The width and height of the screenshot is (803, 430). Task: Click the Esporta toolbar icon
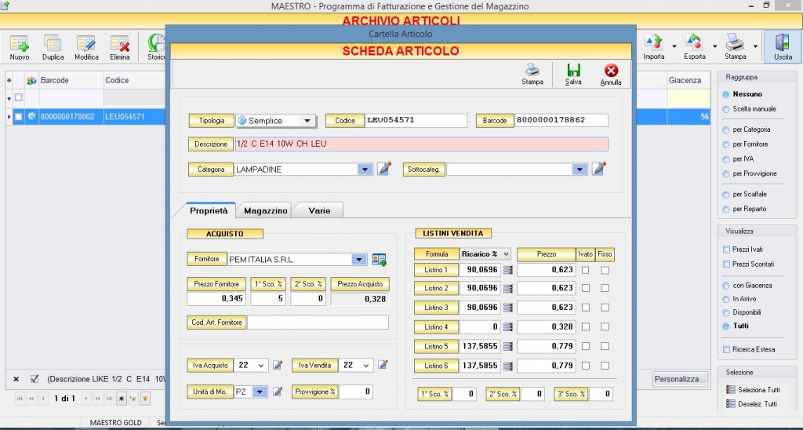[695, 47]
